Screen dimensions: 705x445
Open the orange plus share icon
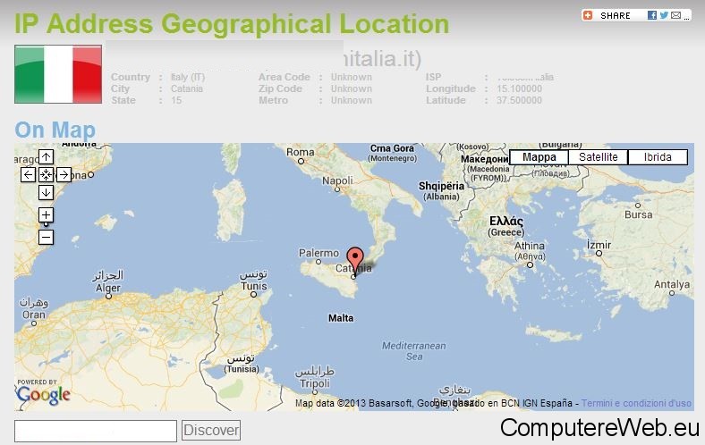(x=587, y=15)
